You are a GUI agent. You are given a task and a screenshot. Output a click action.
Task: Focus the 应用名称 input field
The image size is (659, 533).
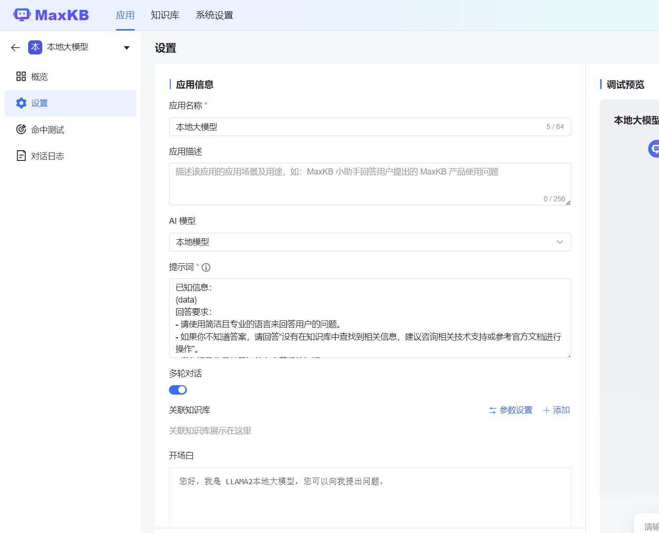pyautogui.click(x=370, y=127)
